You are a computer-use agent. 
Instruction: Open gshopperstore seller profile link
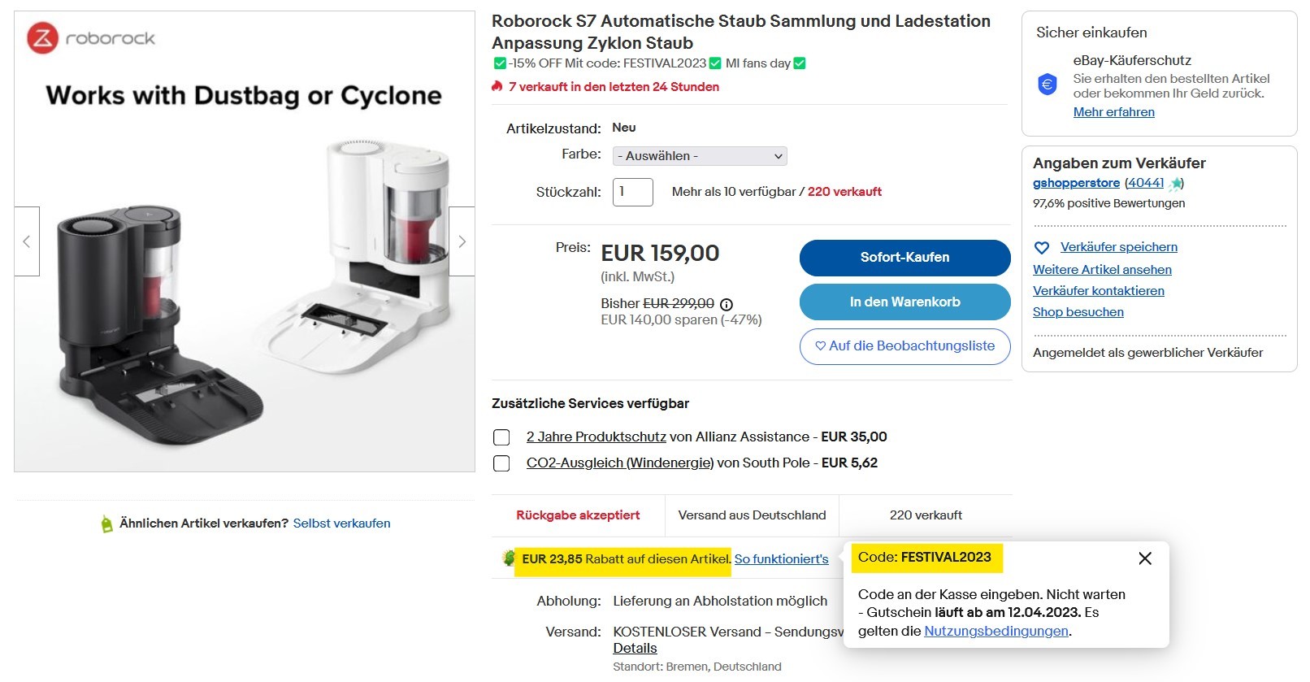tap(1076, 183)
